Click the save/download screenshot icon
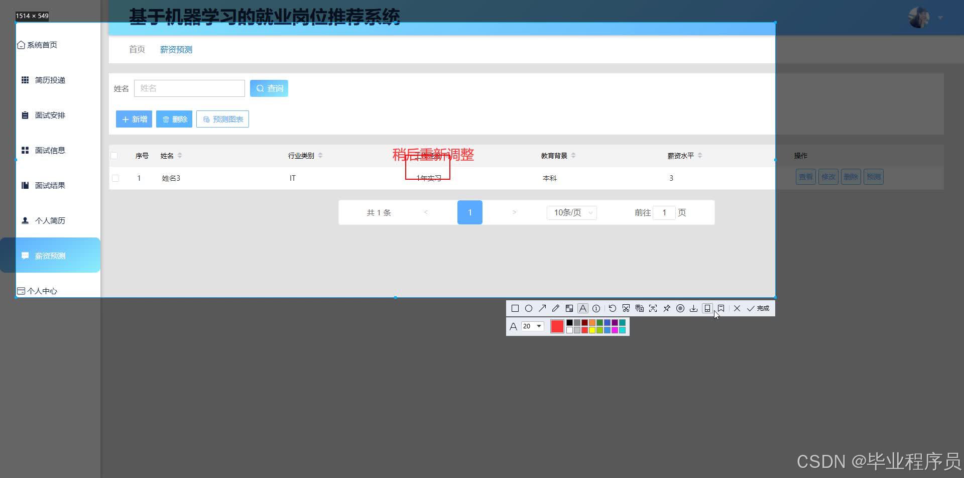Image resolution: width=964 pixels, height=478 pixels. pos(694,308)
